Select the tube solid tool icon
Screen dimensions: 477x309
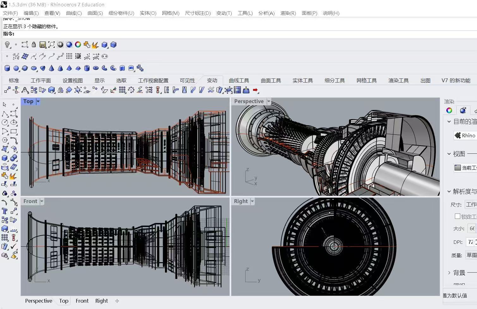(87, 68)
